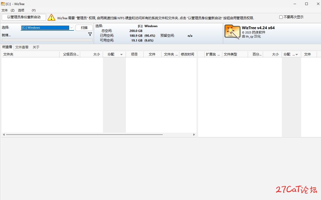Click the WizTree v4.24 x64 title text
Viewport: 321px width, 200px height.
258,28
